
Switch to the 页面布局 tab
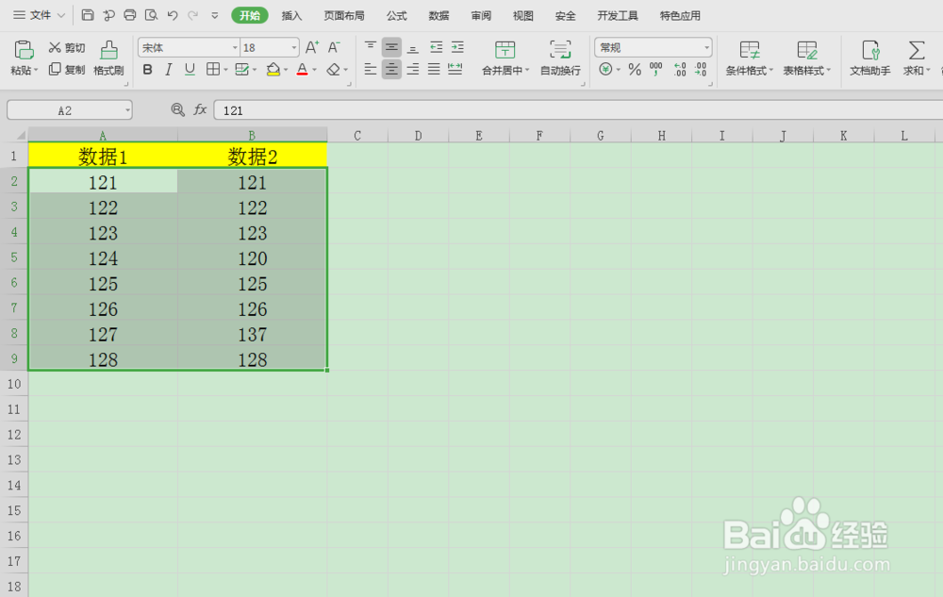(x=344, y=16)
